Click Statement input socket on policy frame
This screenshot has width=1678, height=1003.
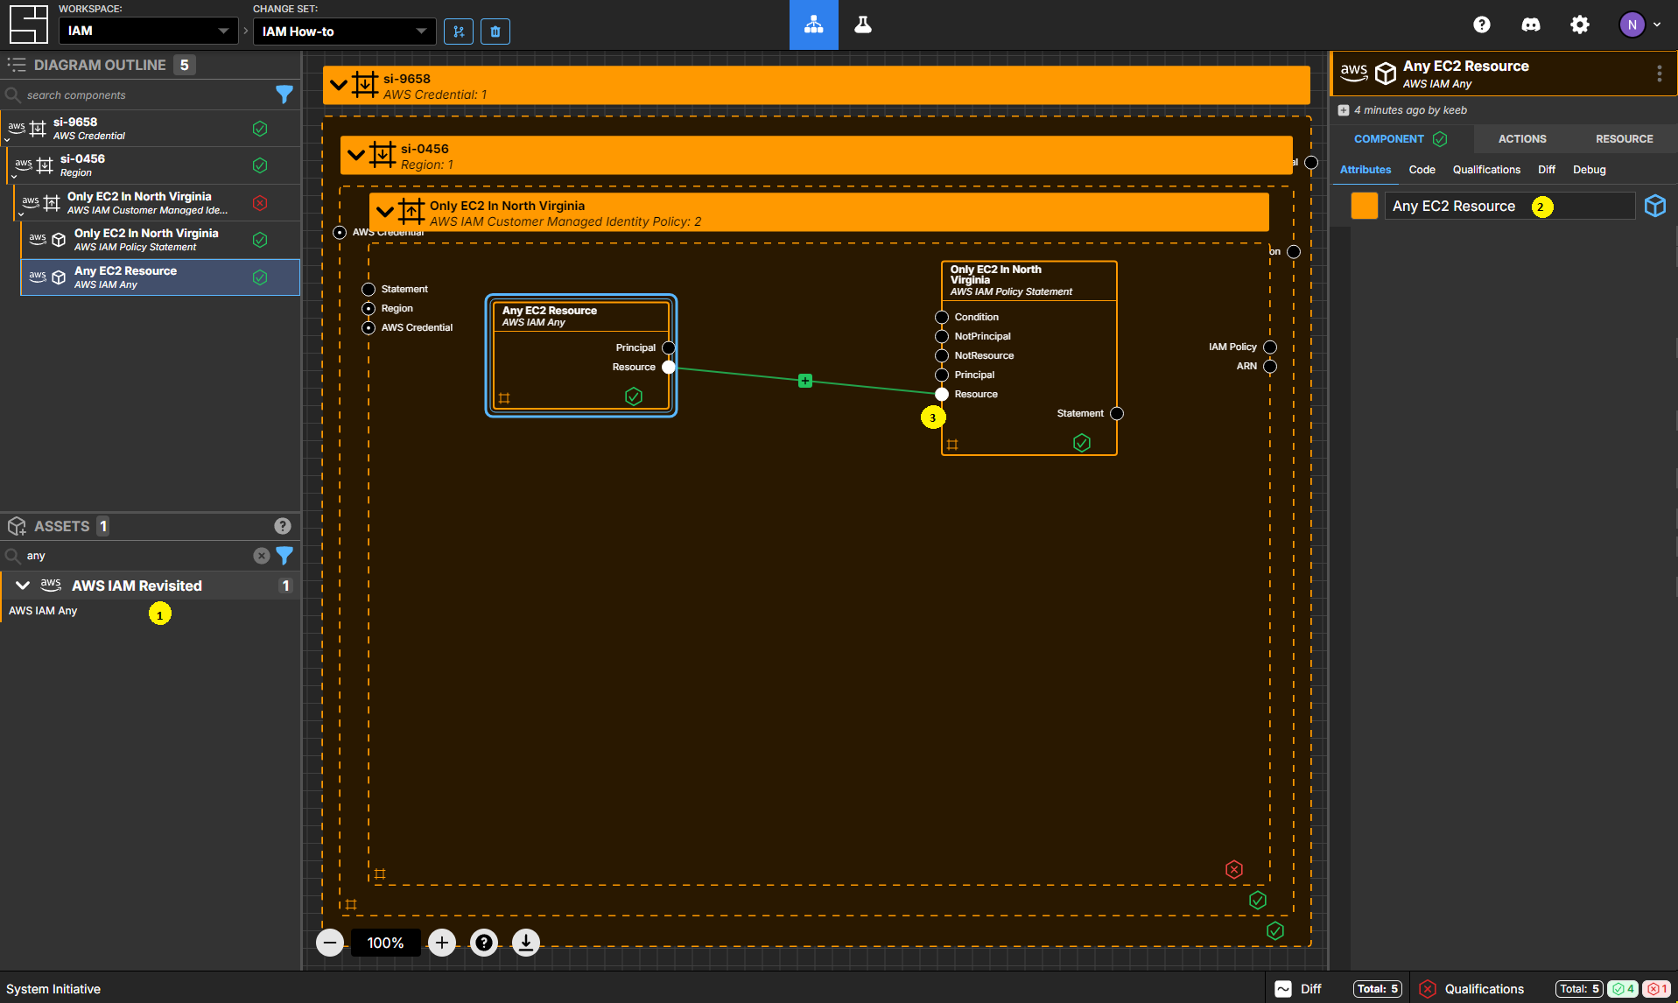click(369, 290)
